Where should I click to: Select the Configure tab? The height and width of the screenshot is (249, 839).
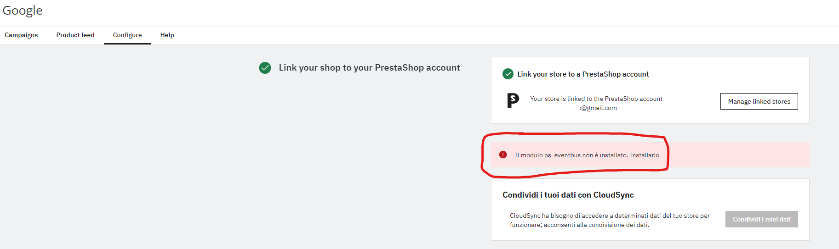pyautogui.click(x=127, y=35)
